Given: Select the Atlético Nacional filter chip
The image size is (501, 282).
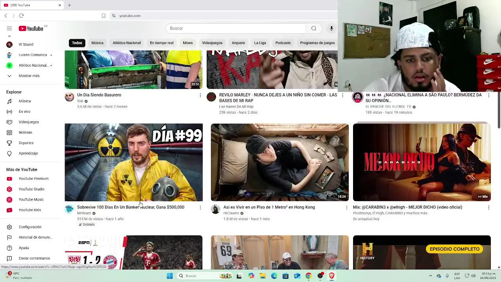Looking at the screenshot, I should [x=127, y=43].
